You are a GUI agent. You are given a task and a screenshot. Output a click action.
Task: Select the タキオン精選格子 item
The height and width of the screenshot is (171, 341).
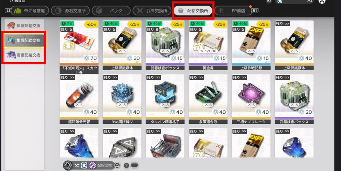[165, 99]
